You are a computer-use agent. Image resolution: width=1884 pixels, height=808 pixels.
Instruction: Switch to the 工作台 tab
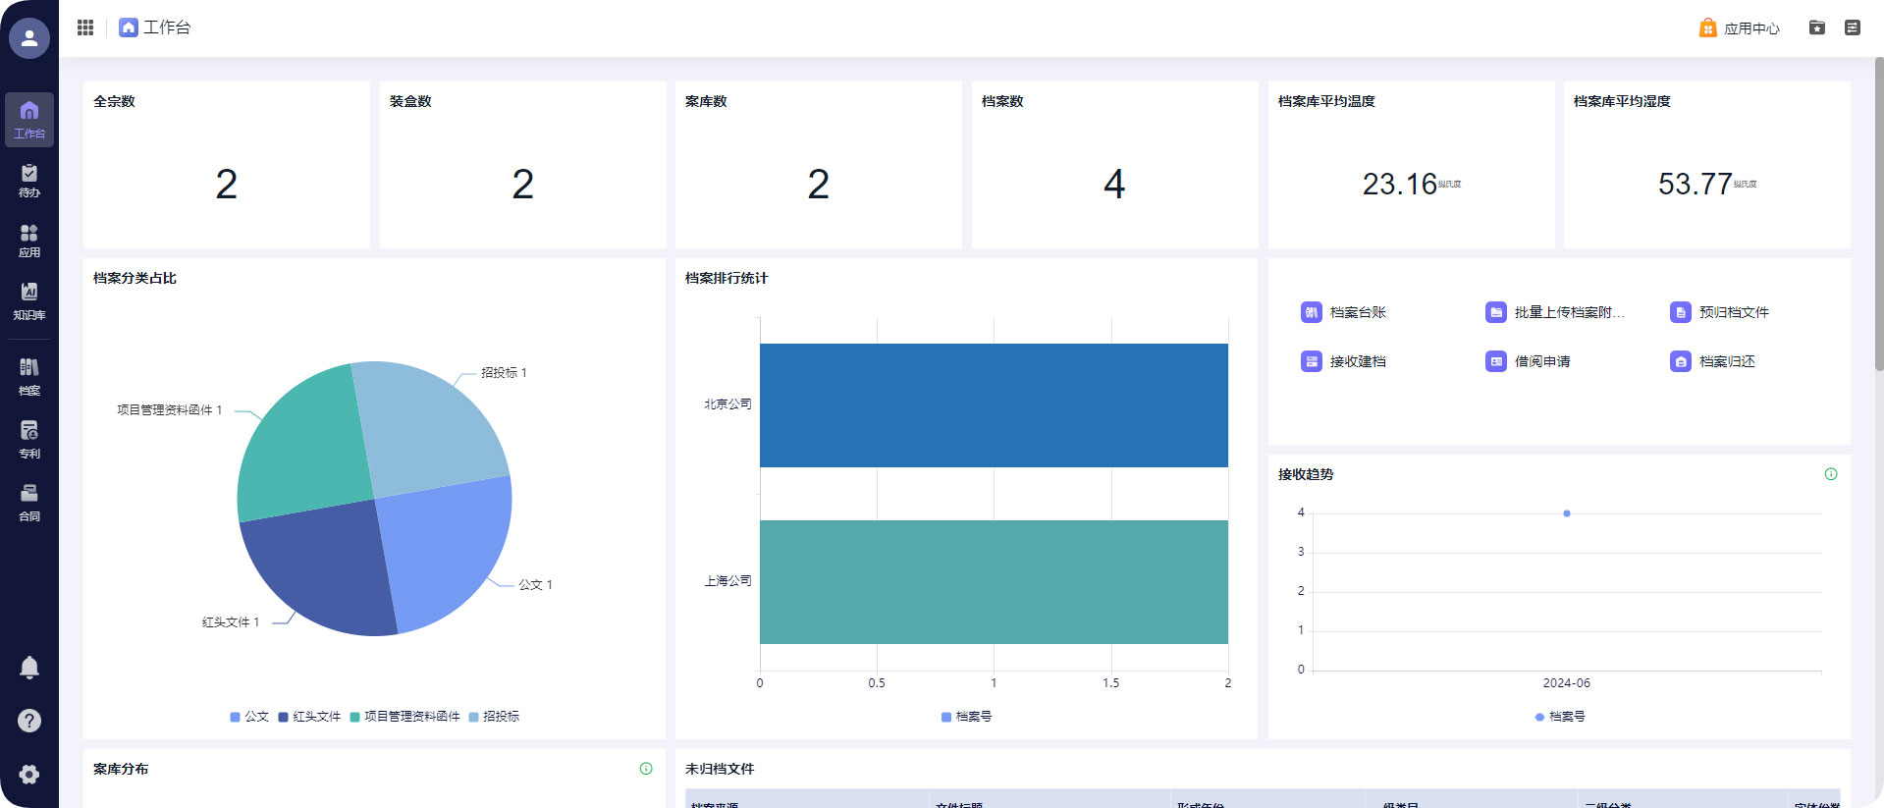[155, 27]
